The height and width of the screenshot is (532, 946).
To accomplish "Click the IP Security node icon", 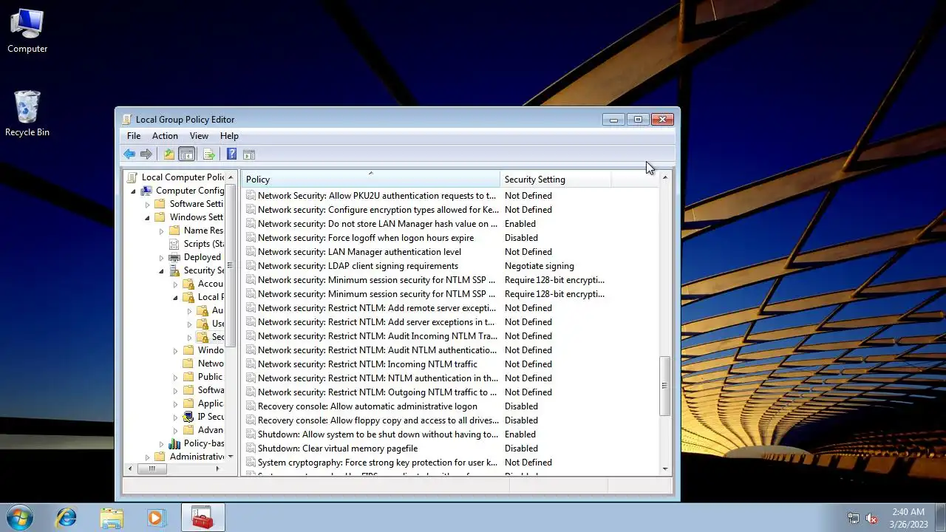I will tap(188, 417).
